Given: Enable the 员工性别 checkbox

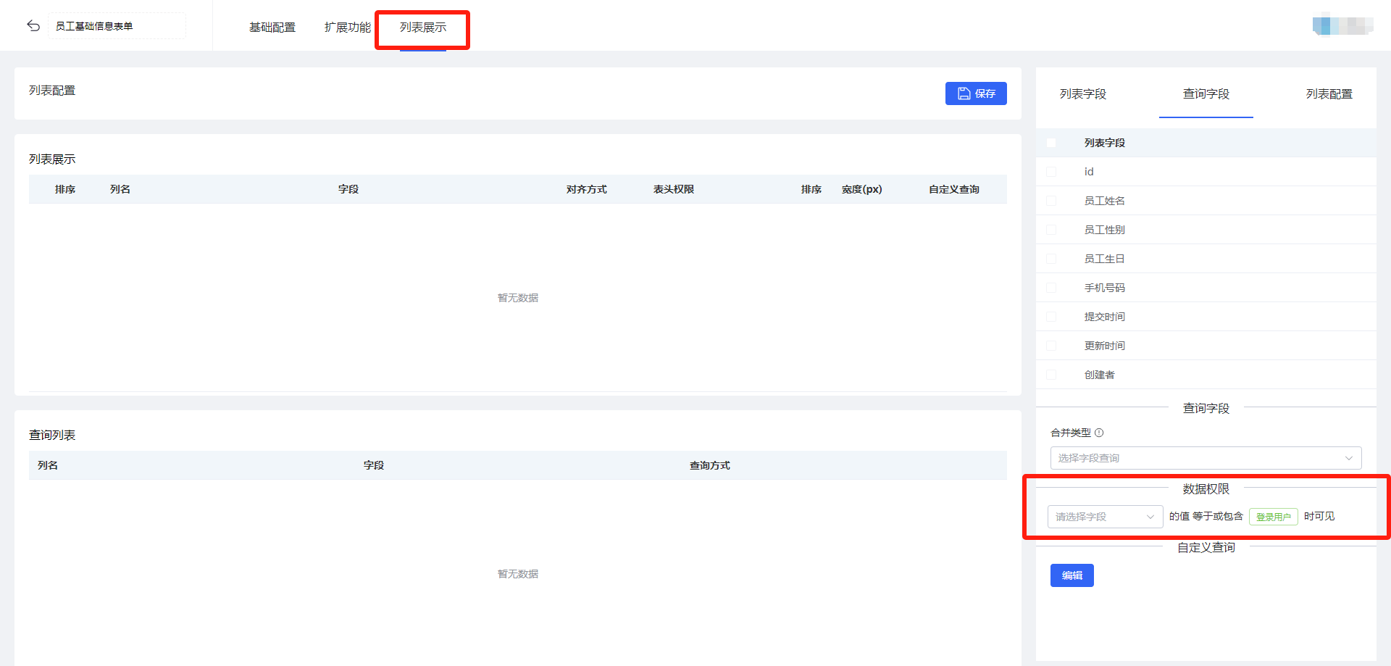Looking at the screenshot, I should (1051, 230).
